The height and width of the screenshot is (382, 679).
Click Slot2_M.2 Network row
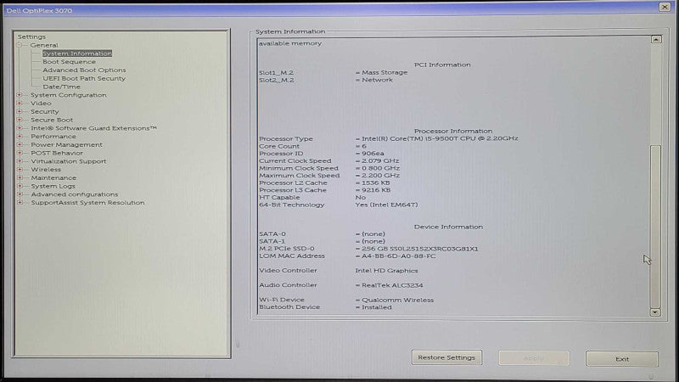326,80
